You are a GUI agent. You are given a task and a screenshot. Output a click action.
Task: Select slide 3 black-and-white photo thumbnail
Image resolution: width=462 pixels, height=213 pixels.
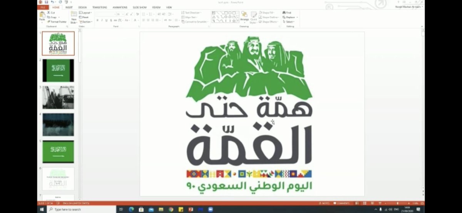pos(58,97)
